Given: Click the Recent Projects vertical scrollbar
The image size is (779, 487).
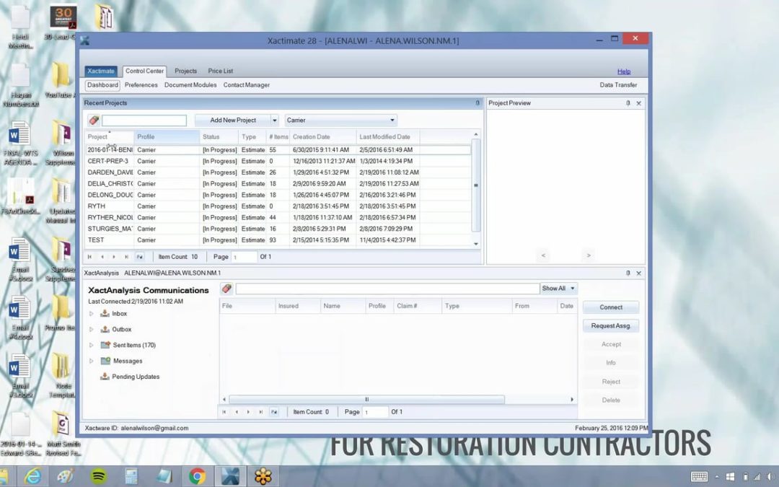Looking at the screenshot, I should (476, 185).
